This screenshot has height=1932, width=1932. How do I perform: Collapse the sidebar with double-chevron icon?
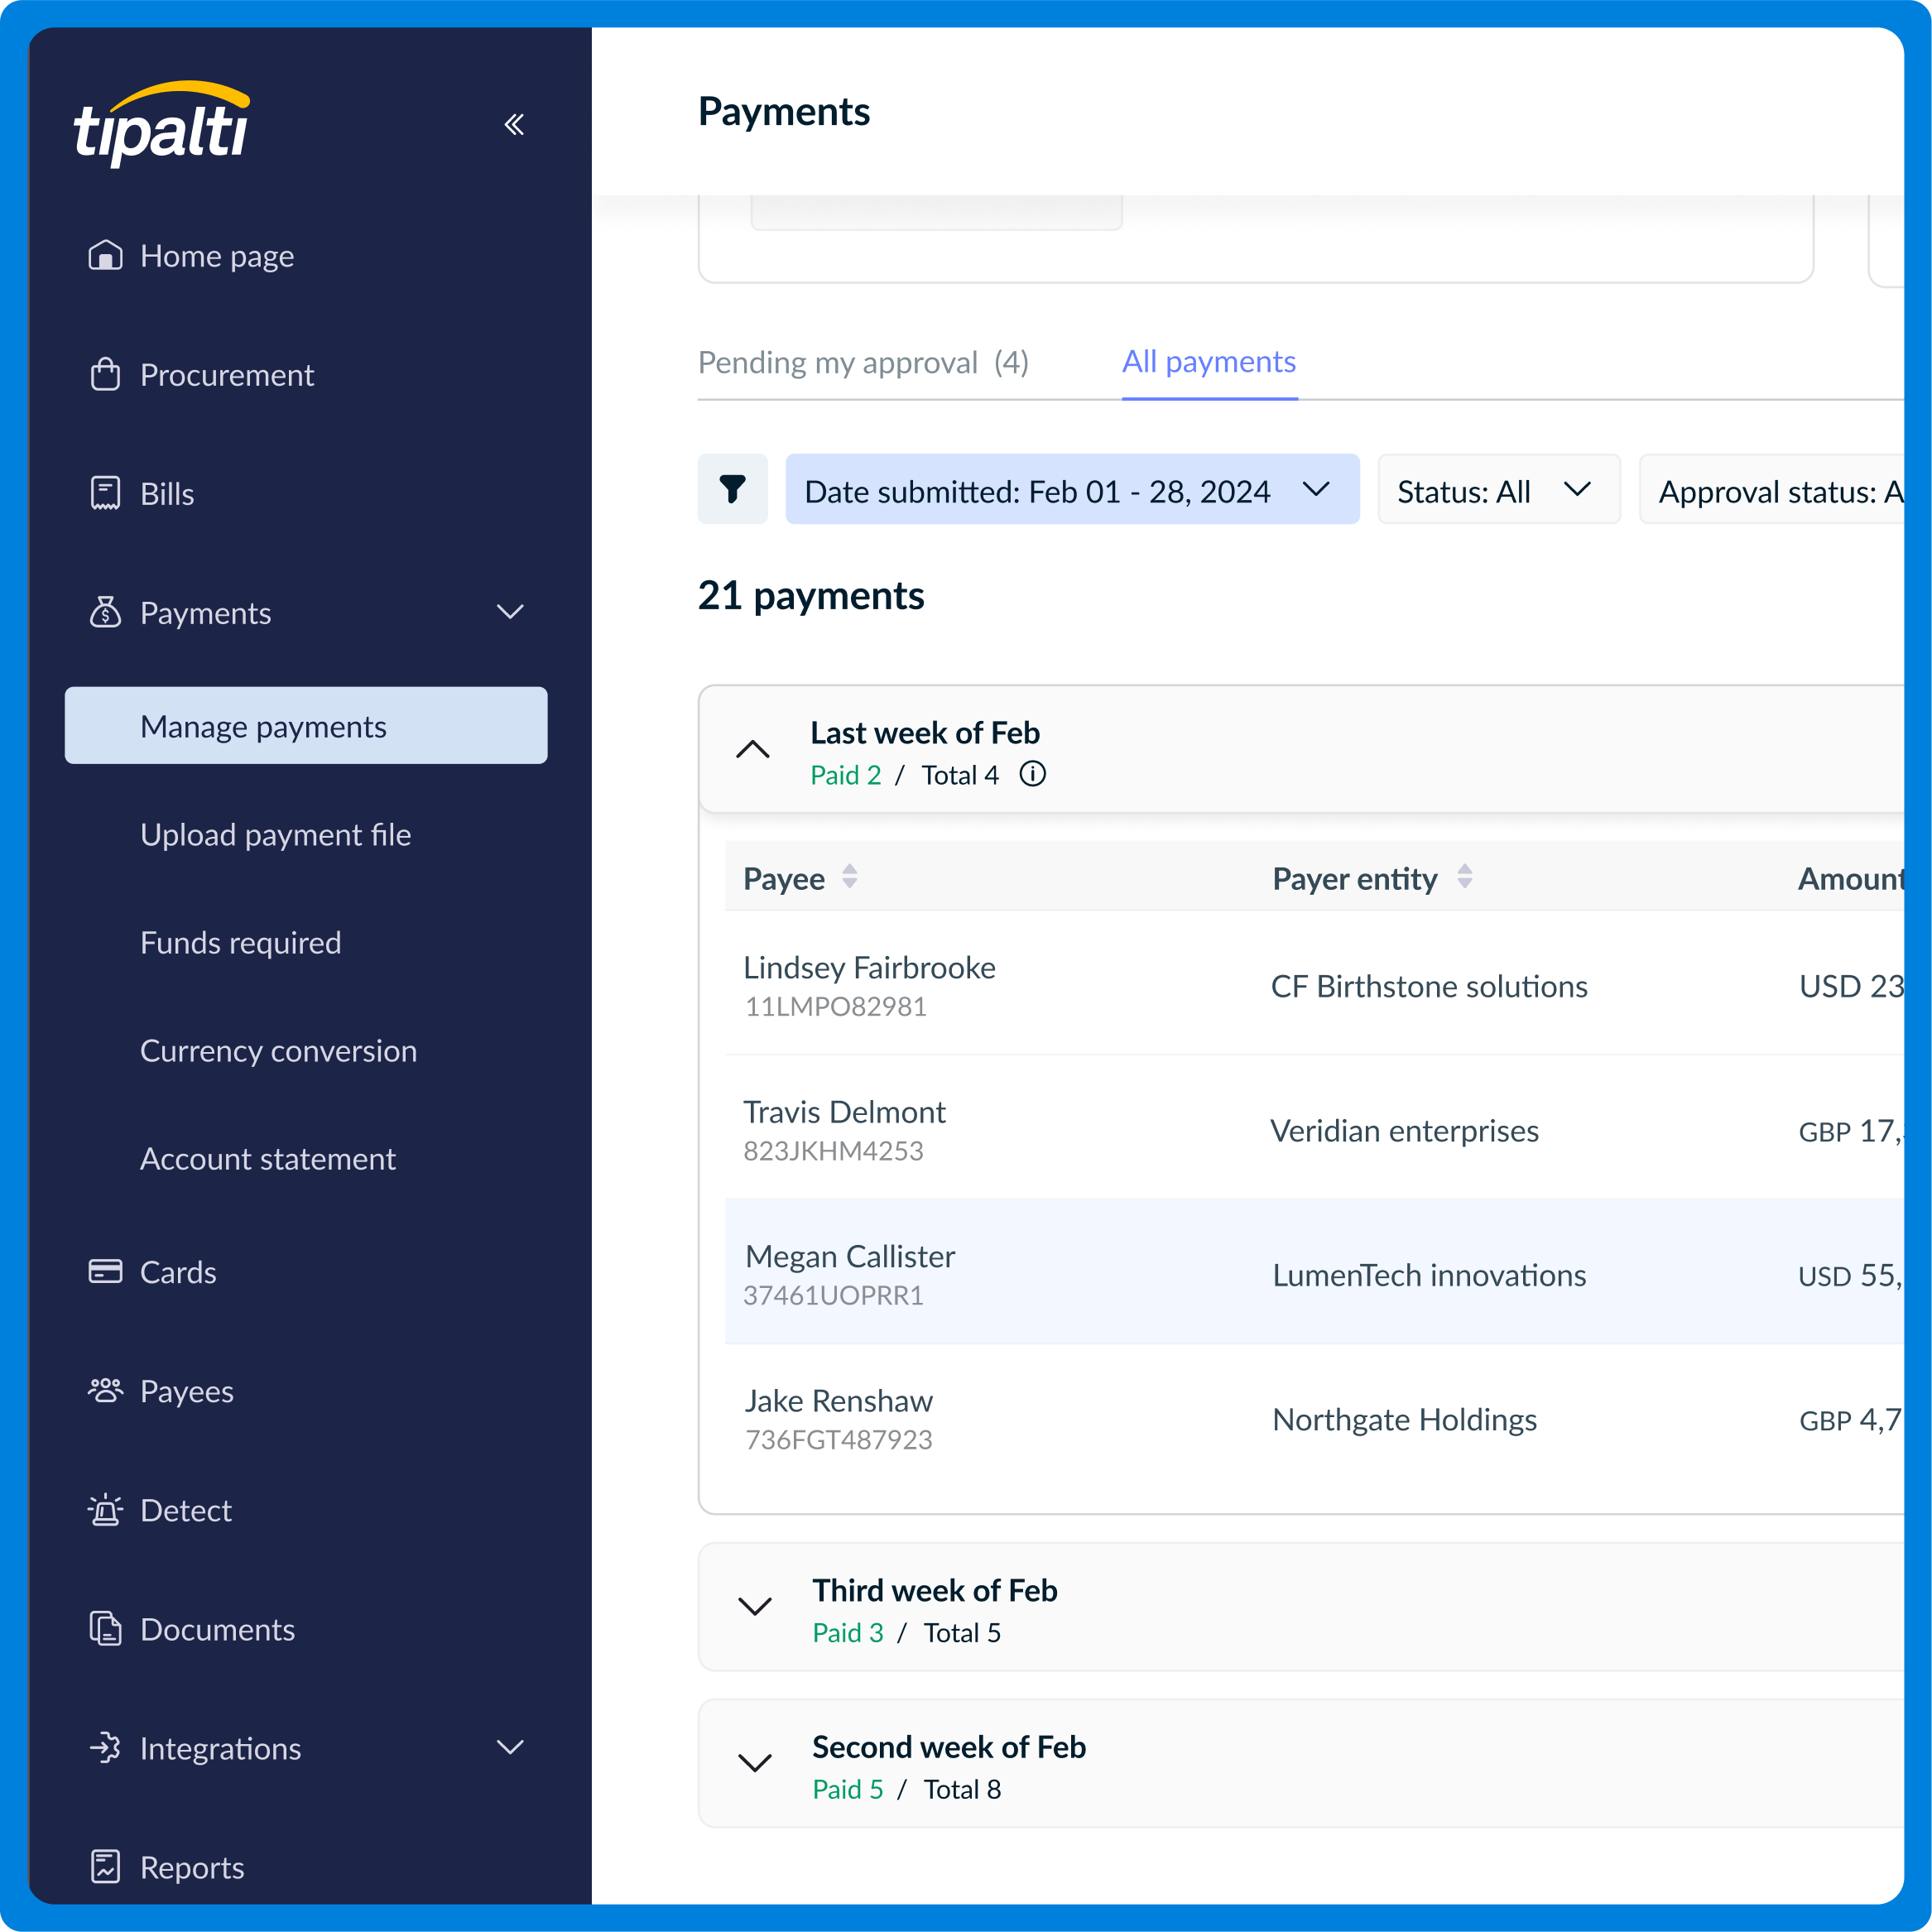[514, 124]
